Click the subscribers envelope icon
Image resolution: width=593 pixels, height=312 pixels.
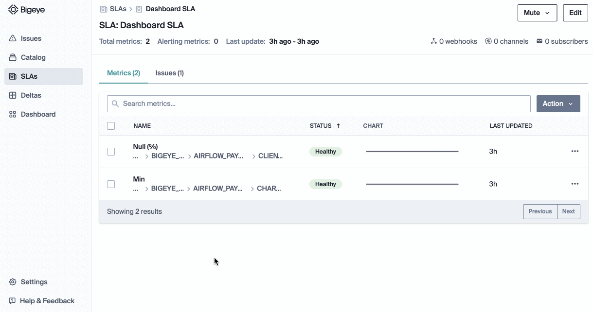click(x=539, y=41)
